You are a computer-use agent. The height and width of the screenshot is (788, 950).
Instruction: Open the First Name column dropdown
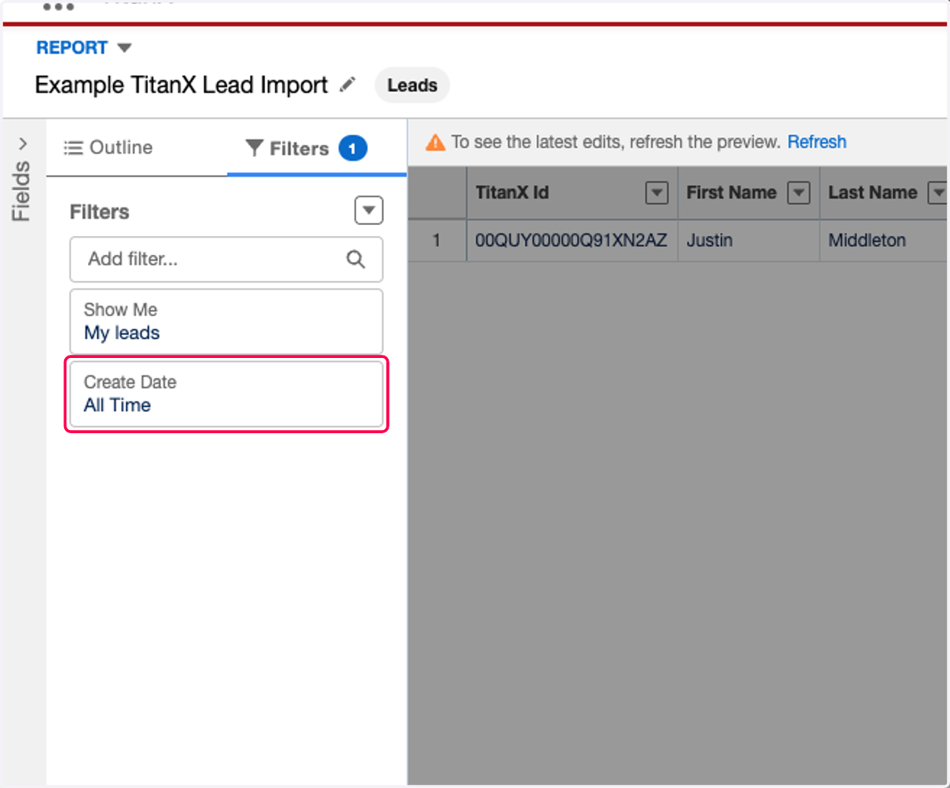click(799, 192)
